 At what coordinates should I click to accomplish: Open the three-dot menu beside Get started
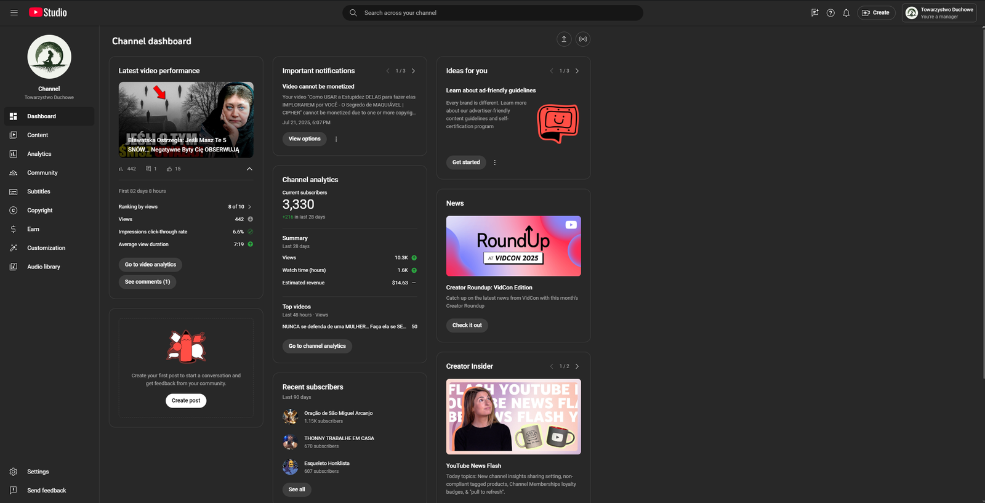[x=495, y=163]
